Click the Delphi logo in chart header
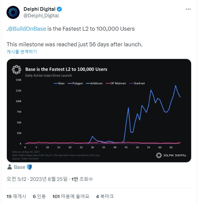Screen dimensions: 198x204 point(17,70)
